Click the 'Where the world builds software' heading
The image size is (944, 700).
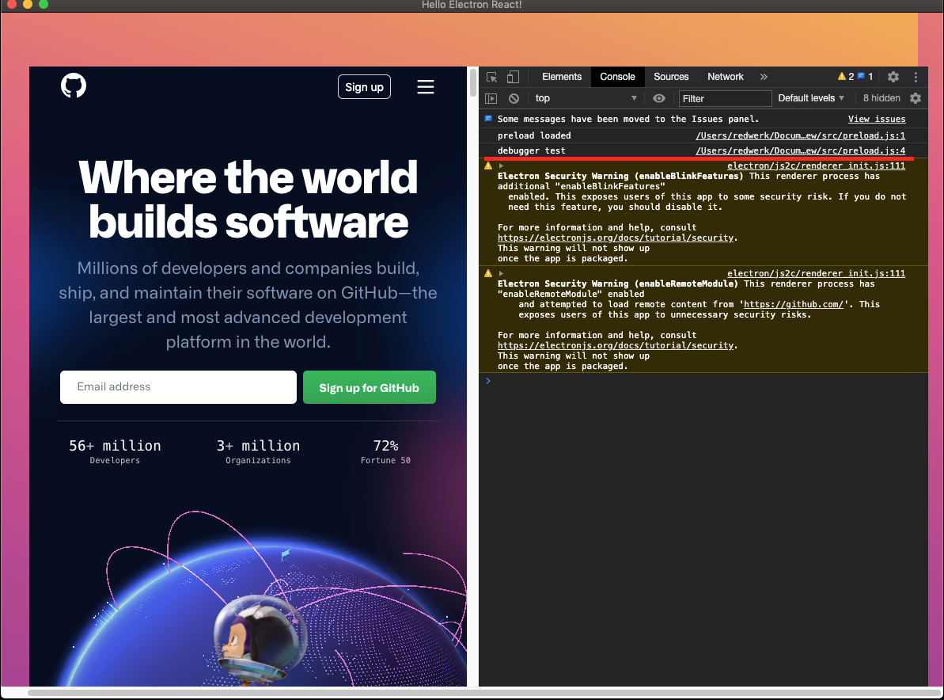click(x=248, y=200)
